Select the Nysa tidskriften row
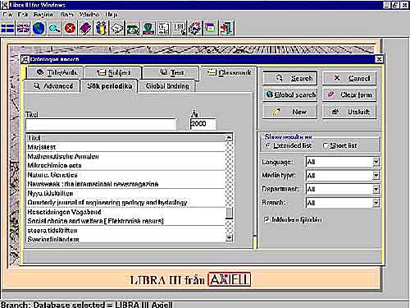 126,193
